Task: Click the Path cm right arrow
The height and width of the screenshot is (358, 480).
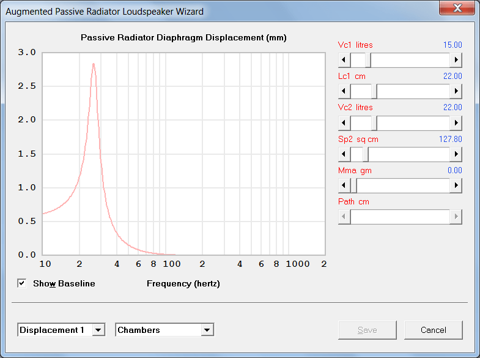Action: coord(456,217)
